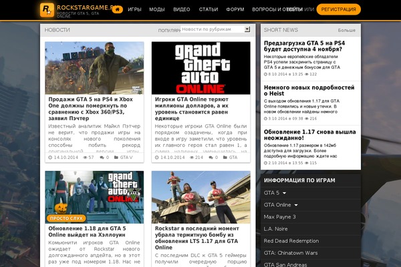Image resolution: width=401 pixels, height=267 pixels.
Task: Open the МОДЫ menu
Action: [x=157, y=9]
